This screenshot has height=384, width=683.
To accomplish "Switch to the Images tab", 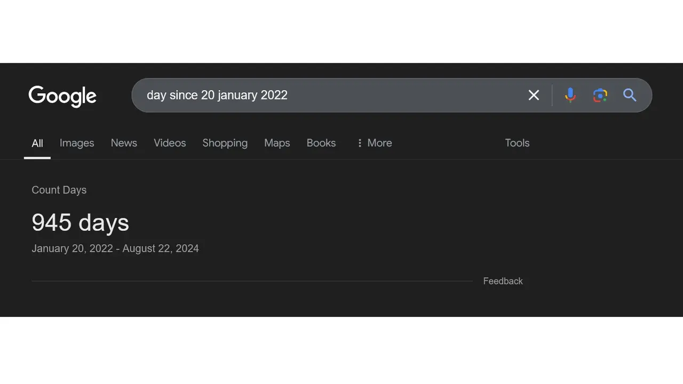I will pyautogui.click(x=77, y=143).
